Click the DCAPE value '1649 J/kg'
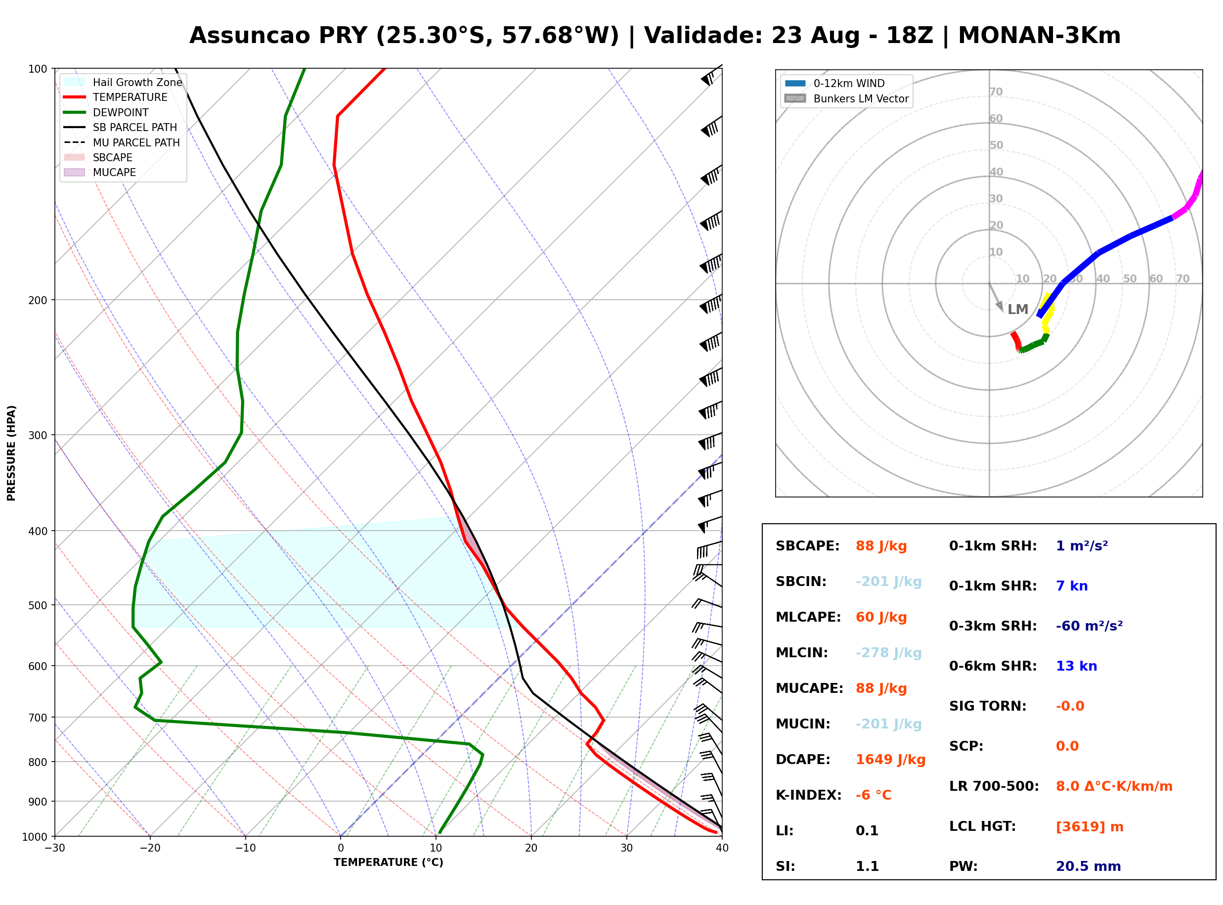1223x905 pixels. point(891,760)
